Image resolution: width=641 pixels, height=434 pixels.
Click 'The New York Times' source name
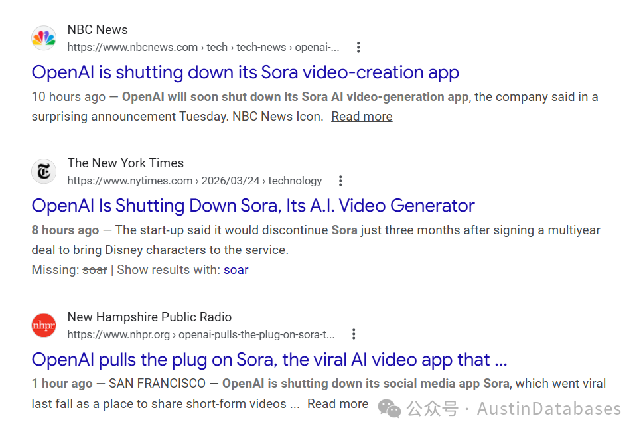pos(125,163)
